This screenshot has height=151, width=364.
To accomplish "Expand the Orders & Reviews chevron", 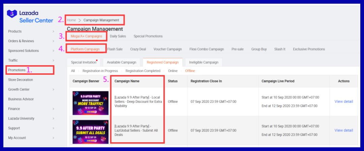I will coord(53,41).
